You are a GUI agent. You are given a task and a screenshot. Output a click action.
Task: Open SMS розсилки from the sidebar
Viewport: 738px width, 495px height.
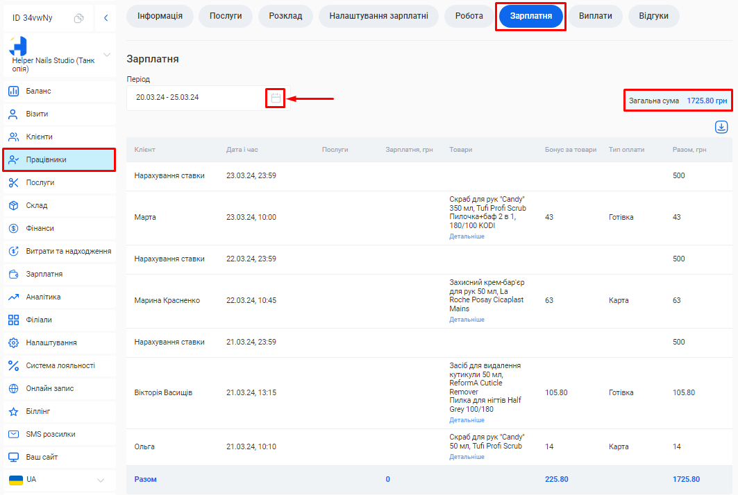click(x=51, y=434)
